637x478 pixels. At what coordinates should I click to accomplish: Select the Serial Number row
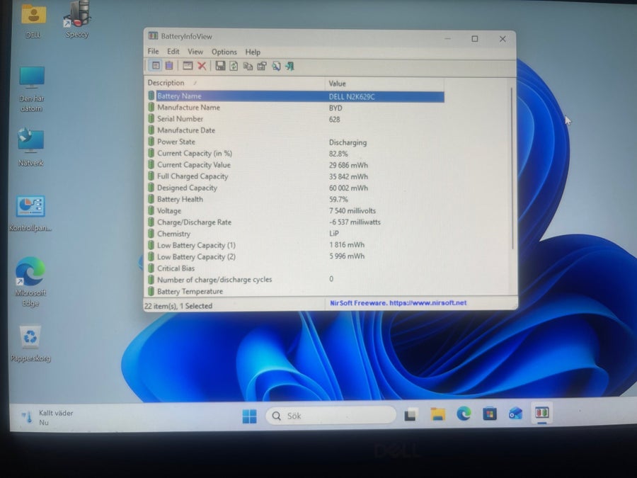[295, 119]
